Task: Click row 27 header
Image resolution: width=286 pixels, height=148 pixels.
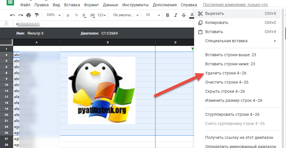Action: [x=6, y=139]
